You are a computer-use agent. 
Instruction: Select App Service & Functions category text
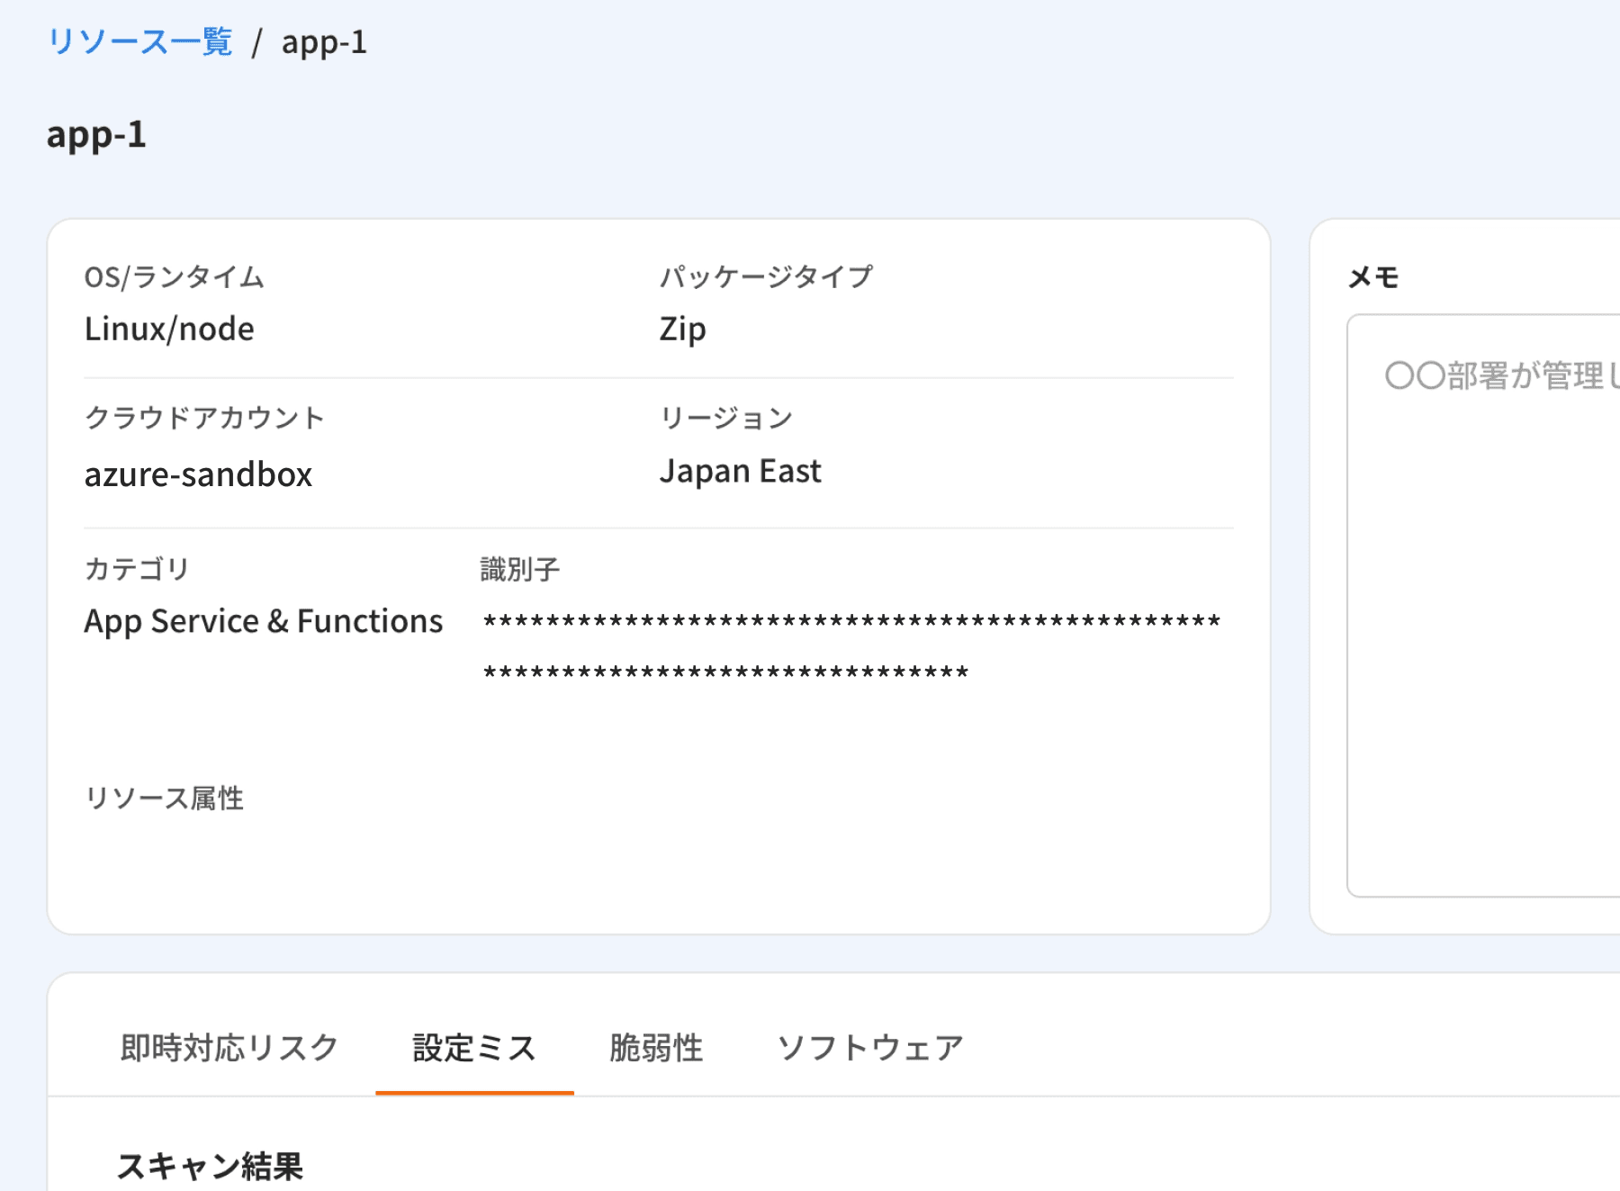coord(263,621)
